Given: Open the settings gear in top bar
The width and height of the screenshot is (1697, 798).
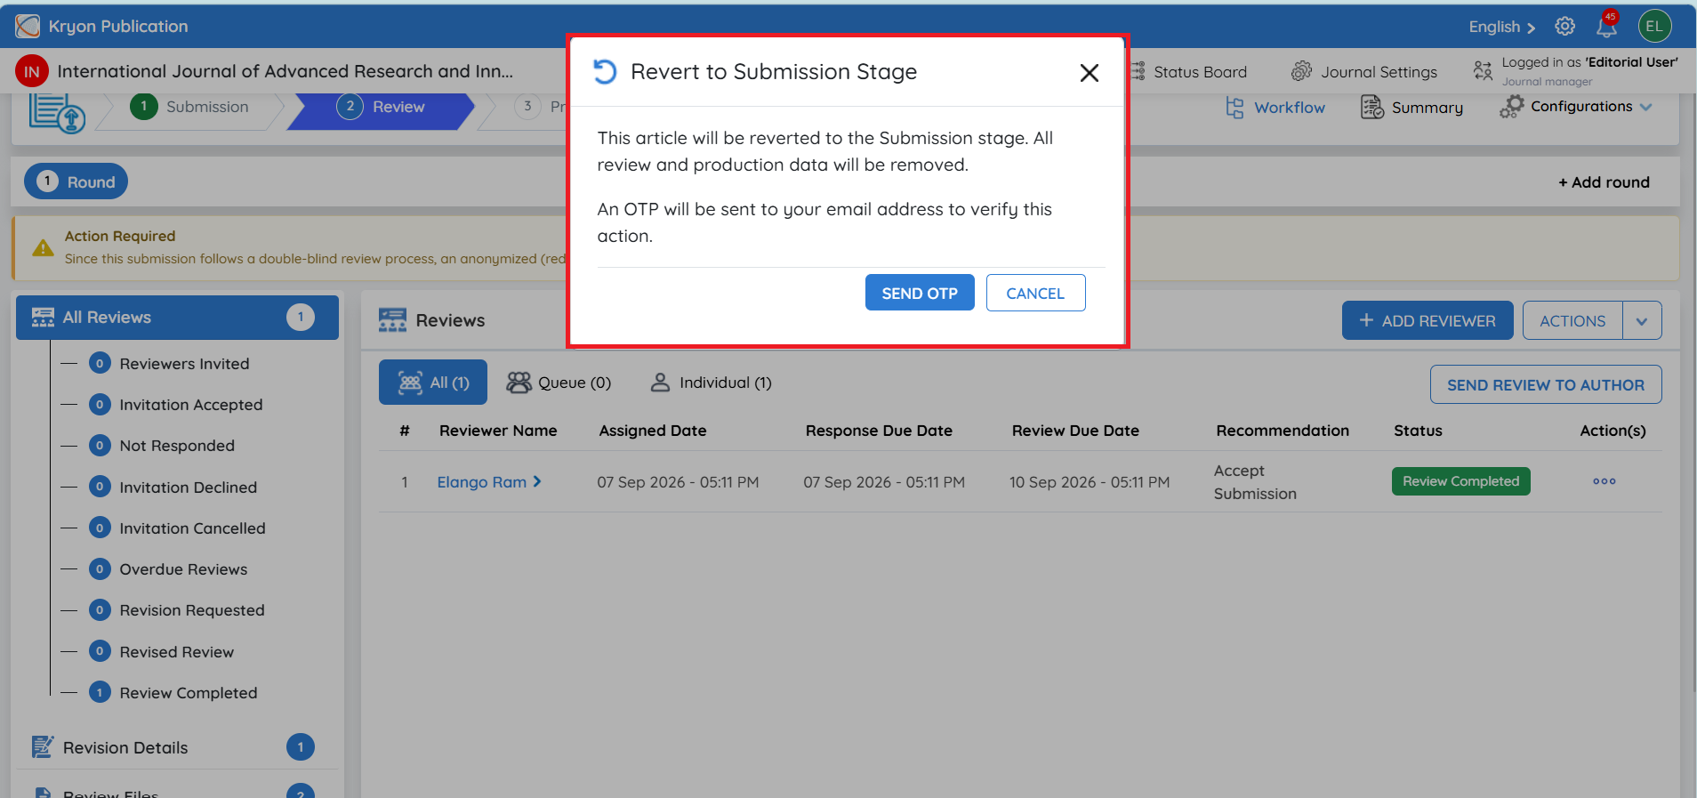Looking at the screenshot, I should 1564,27.
